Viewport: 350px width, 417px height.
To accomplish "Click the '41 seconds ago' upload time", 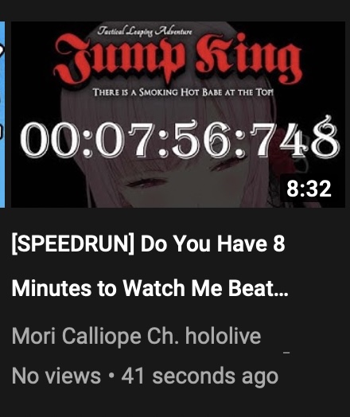I will tap(200, 376).
